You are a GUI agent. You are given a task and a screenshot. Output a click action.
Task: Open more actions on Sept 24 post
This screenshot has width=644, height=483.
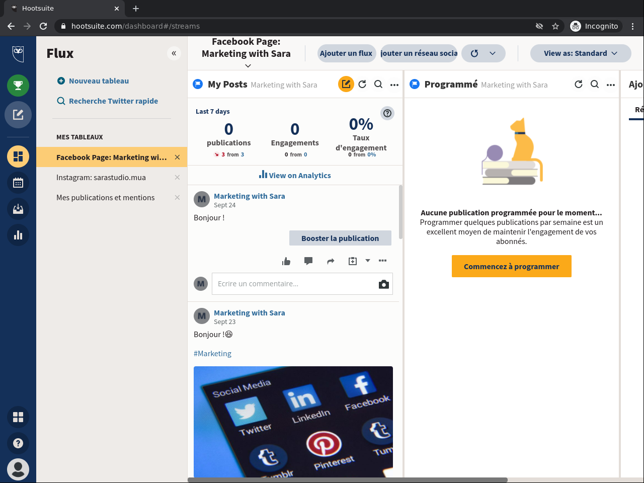[x=383, y=261]
